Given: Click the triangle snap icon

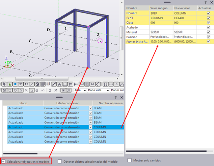Looking at the screenshot, I should click(20, 90).
